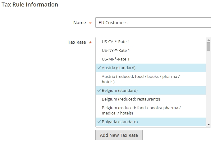215x148 pixels.
Task: Select Belgium (reduced: restaurants) rate
Action: point(131,99)
